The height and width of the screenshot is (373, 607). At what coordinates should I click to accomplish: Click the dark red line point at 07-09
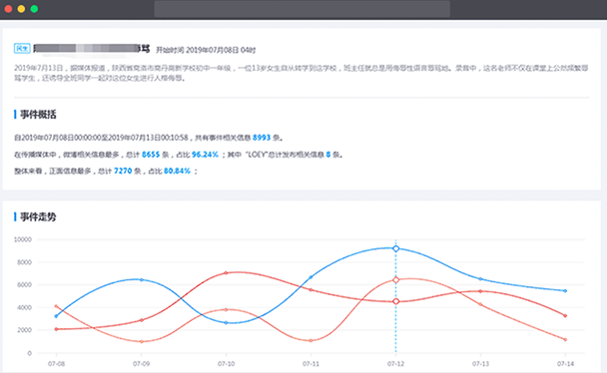(142, 320)
